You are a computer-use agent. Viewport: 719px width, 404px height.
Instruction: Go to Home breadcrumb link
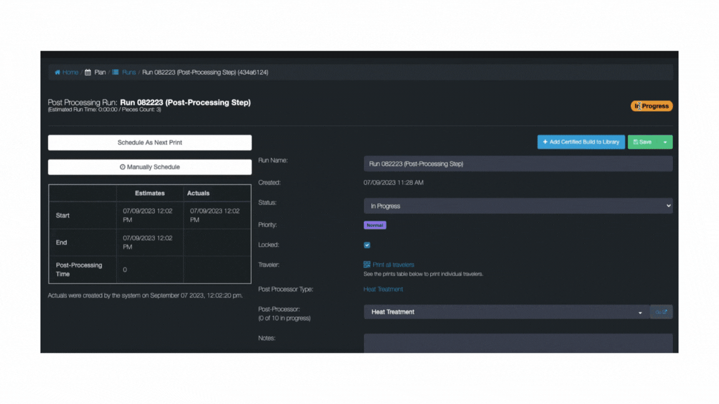[x=70, y=72]
